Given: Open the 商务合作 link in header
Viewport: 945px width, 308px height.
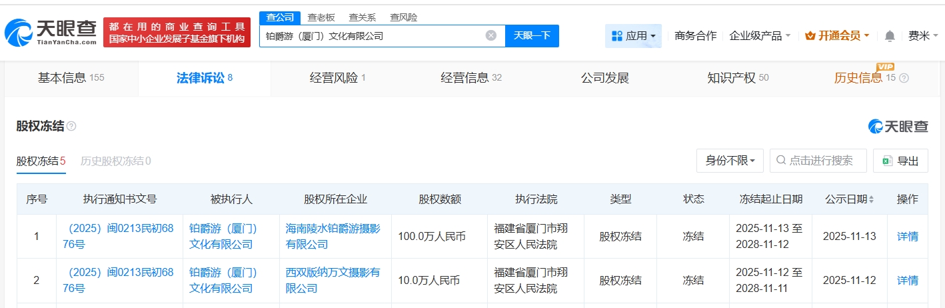Looking at the screenshot, I should click(696, 36).
